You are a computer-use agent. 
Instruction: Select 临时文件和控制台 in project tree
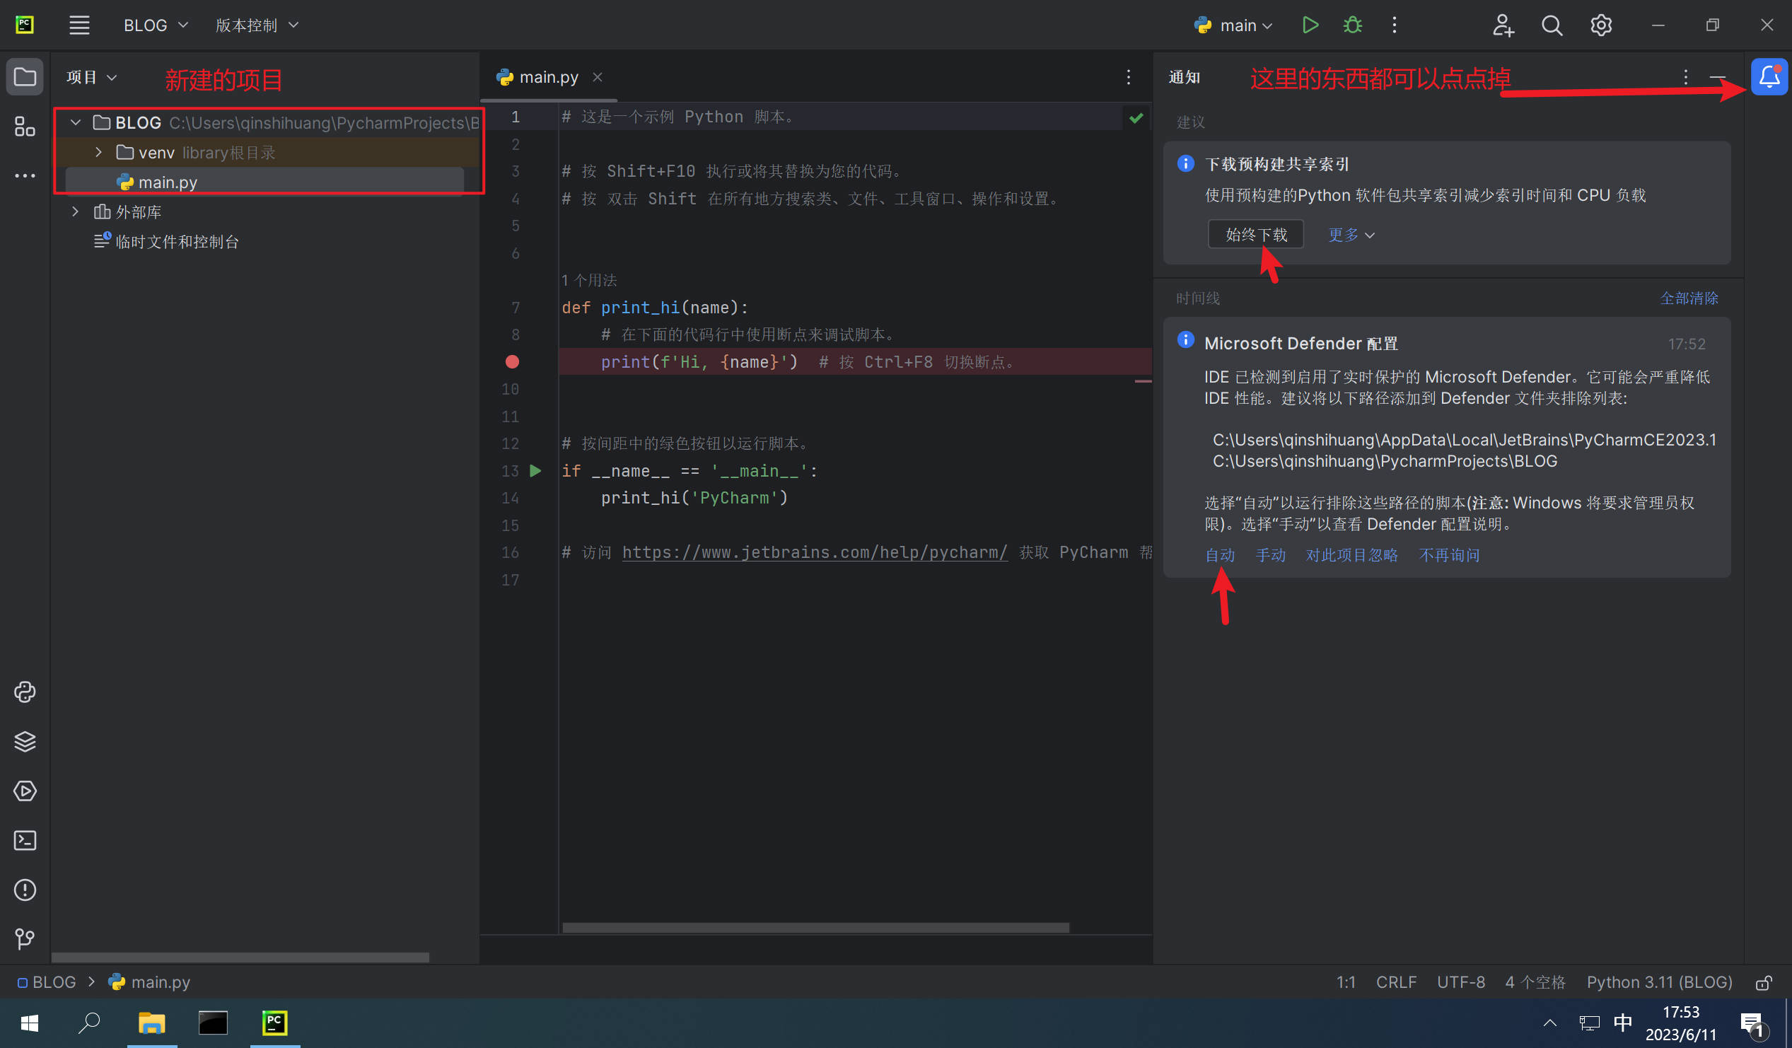click(x=177, y=242)
